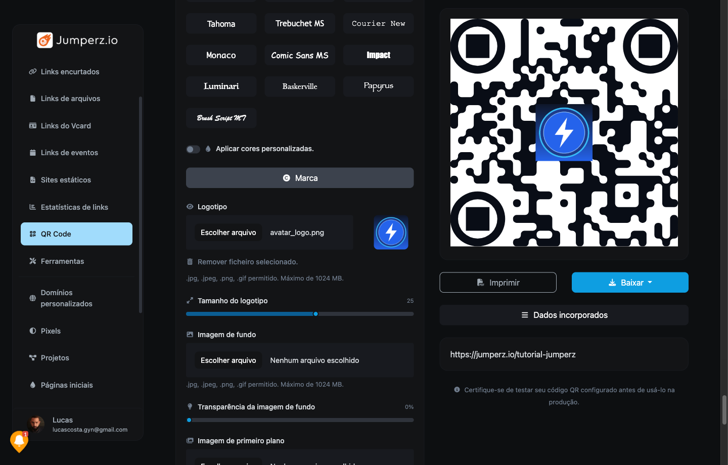
Task: Choose file for Logotipo
Action: (x=229, y=232)
